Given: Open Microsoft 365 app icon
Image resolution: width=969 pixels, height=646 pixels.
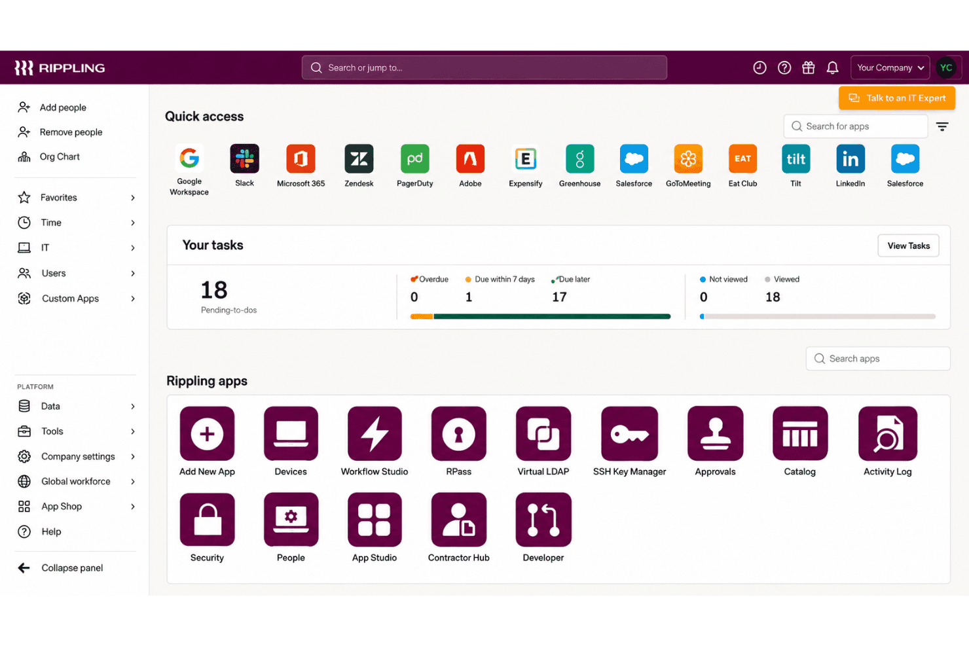Looking at the screenshot, I should [301, 158].
